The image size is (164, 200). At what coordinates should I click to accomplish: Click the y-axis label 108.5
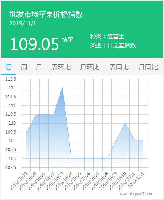tap(11, 149)
